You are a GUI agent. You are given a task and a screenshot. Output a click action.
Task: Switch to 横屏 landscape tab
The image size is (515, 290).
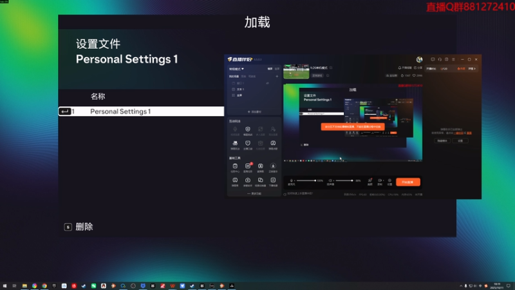point(270,69)
